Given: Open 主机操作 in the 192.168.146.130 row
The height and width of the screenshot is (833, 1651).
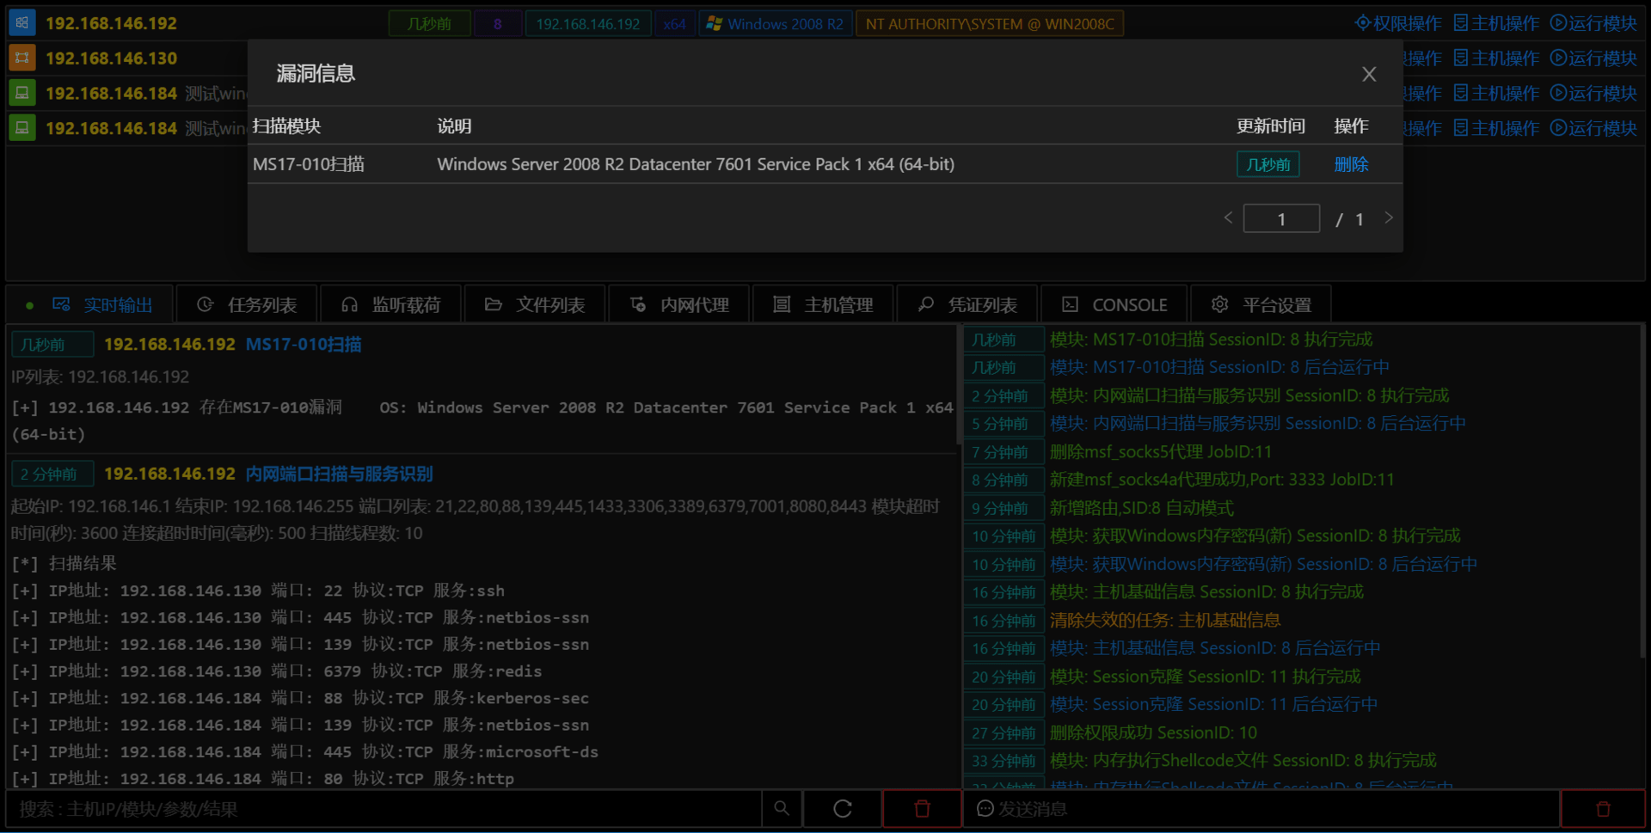Looking at the screenshot, I should [1496, 58].
